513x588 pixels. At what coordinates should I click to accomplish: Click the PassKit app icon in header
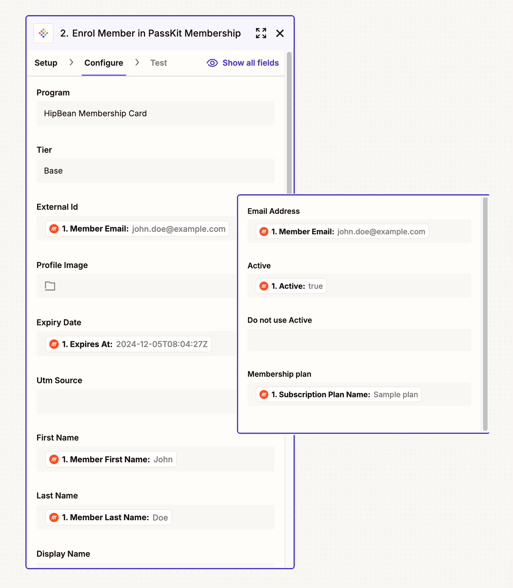(43, 33)
